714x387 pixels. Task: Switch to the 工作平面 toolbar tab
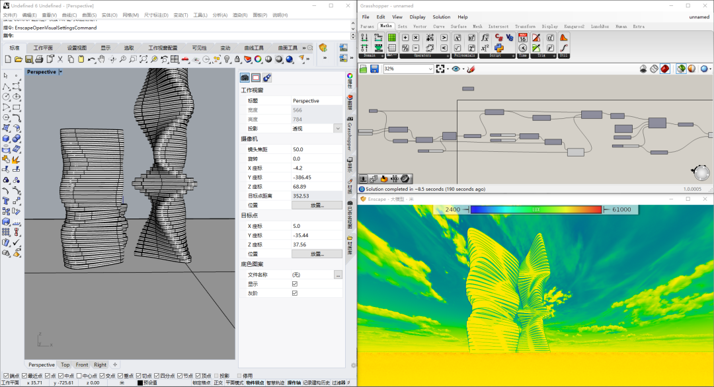tap(43, 48)
